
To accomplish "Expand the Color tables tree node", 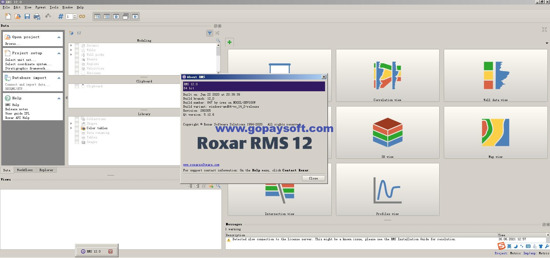I will click(71, 128).
